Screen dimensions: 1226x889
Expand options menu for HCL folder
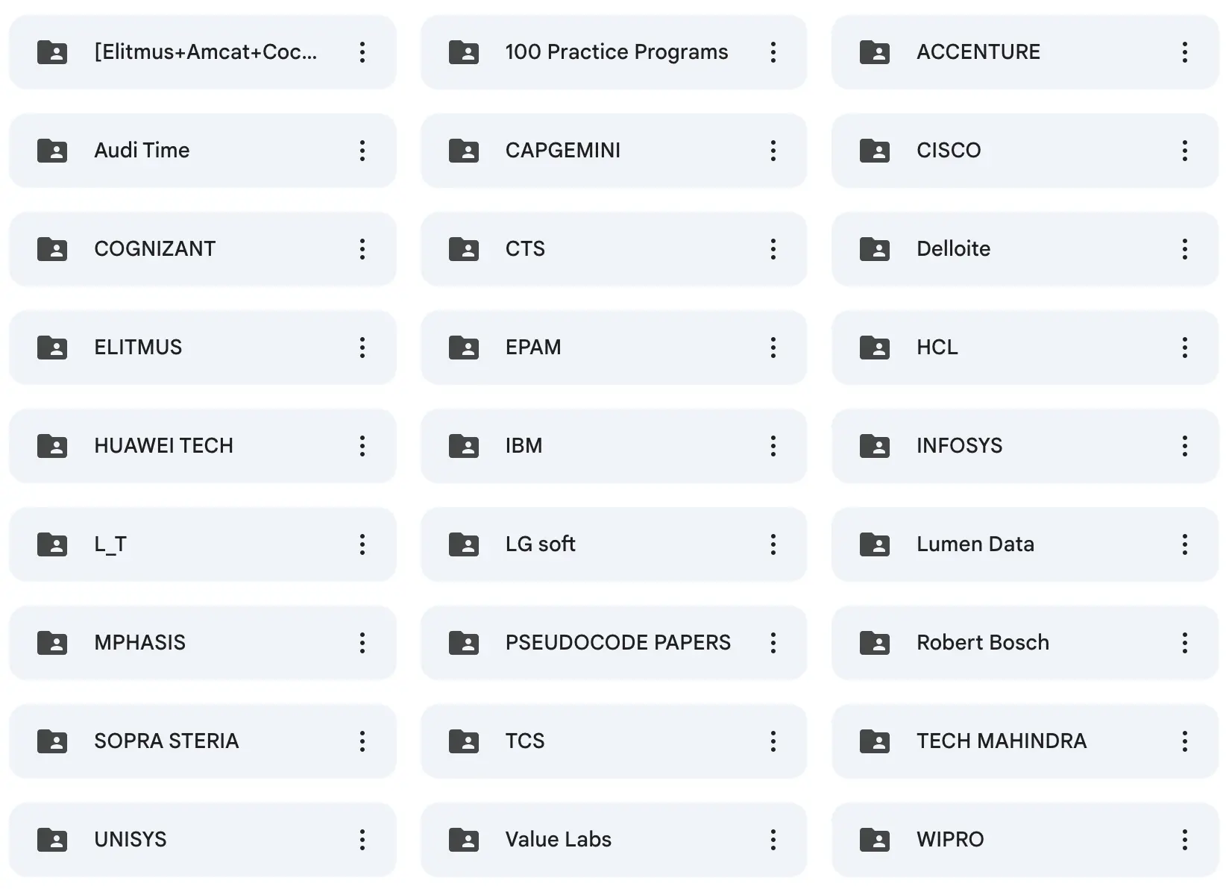[x=1184, y=348]
